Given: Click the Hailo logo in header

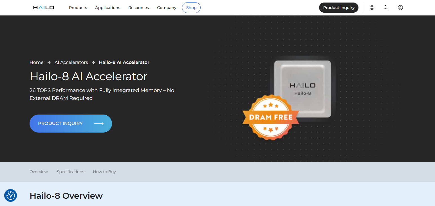Looking at the screenshot, I should pyautogui.click(x=44, y=8).
